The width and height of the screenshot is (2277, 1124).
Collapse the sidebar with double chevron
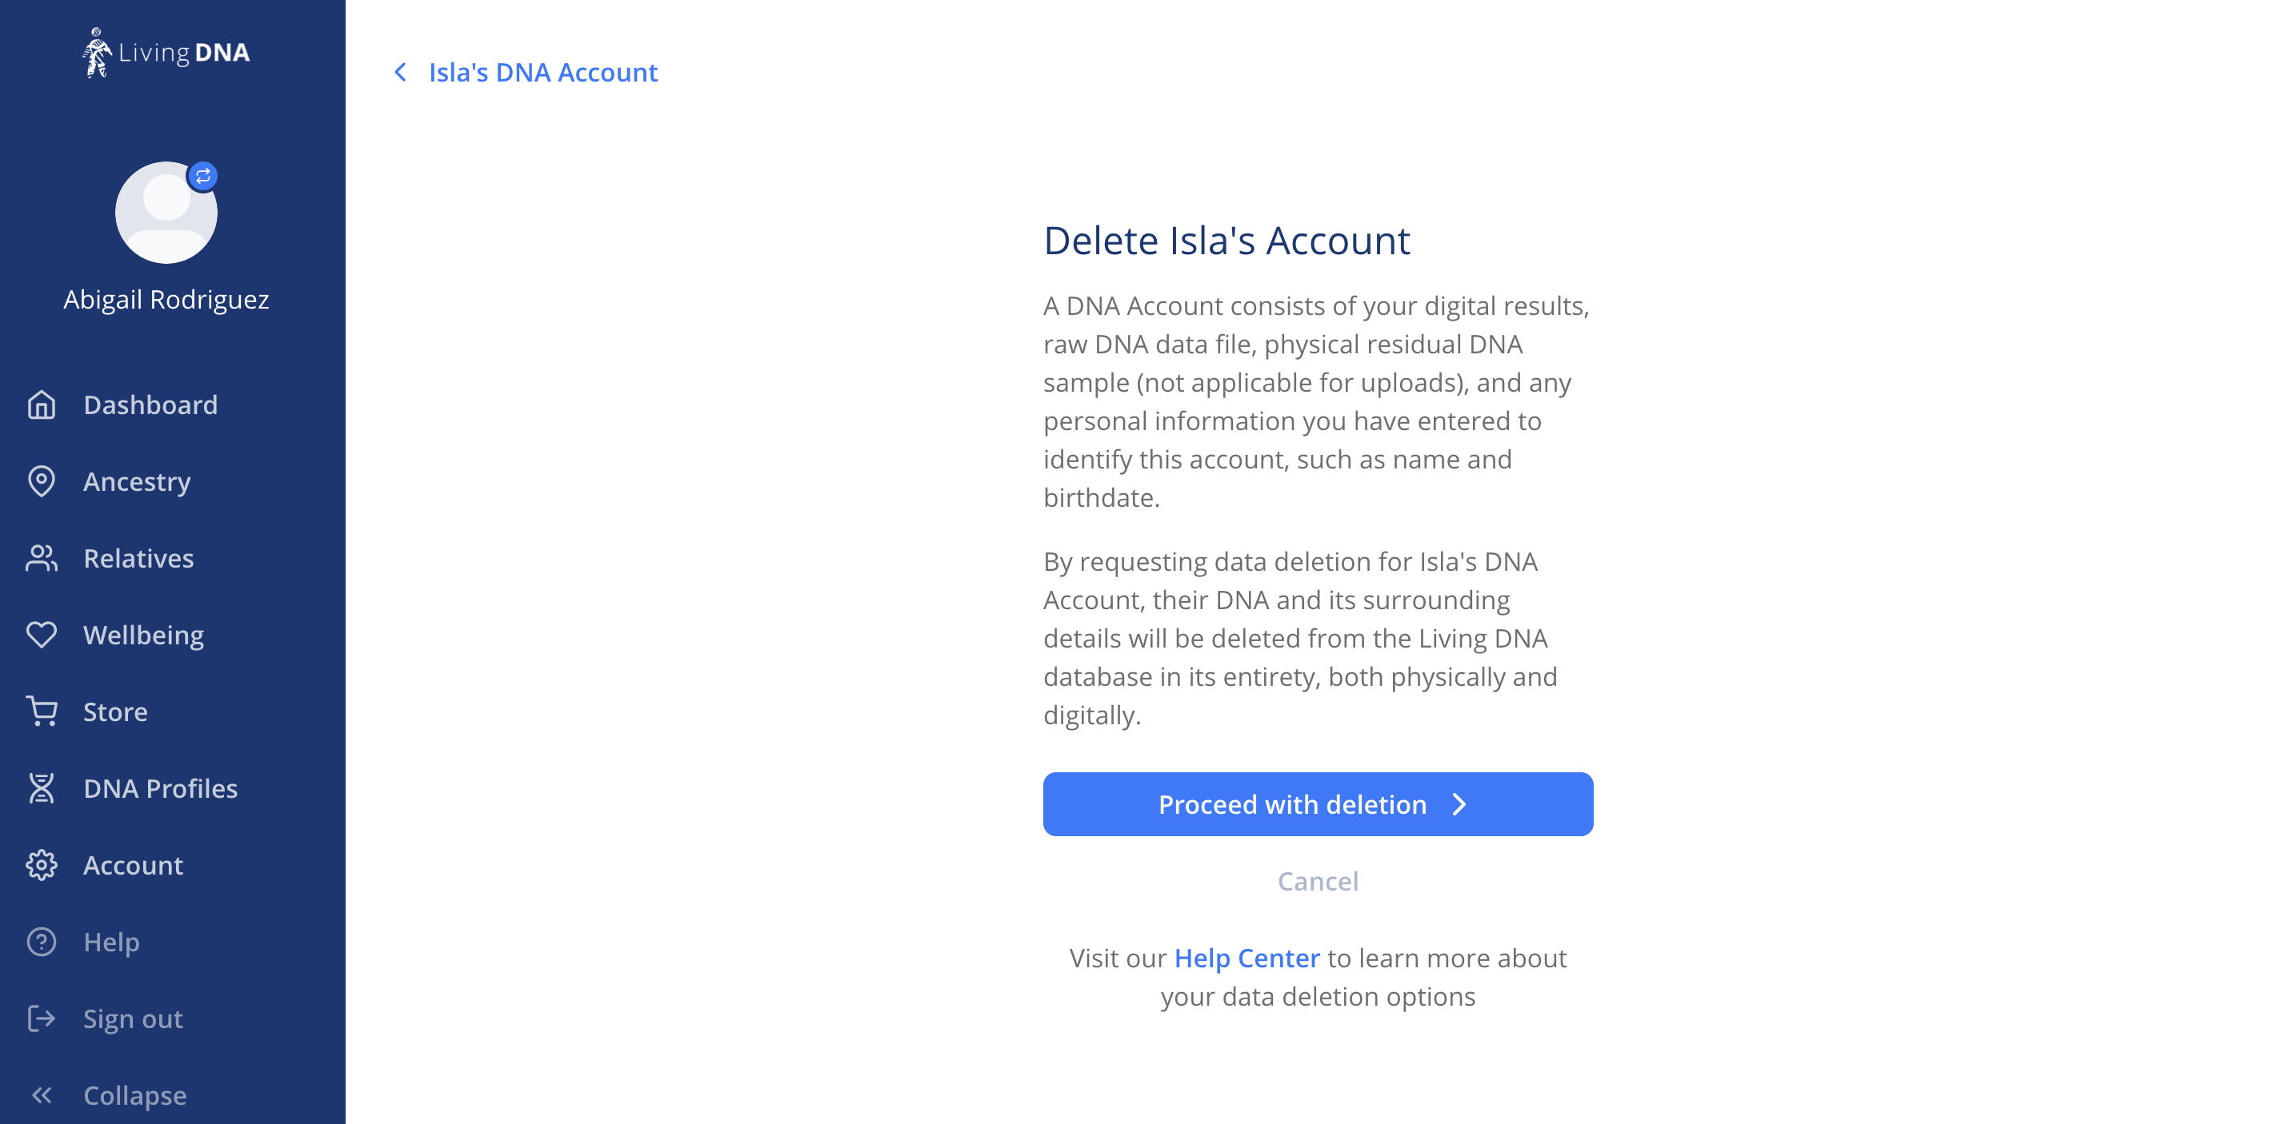tap(42, 1096)
